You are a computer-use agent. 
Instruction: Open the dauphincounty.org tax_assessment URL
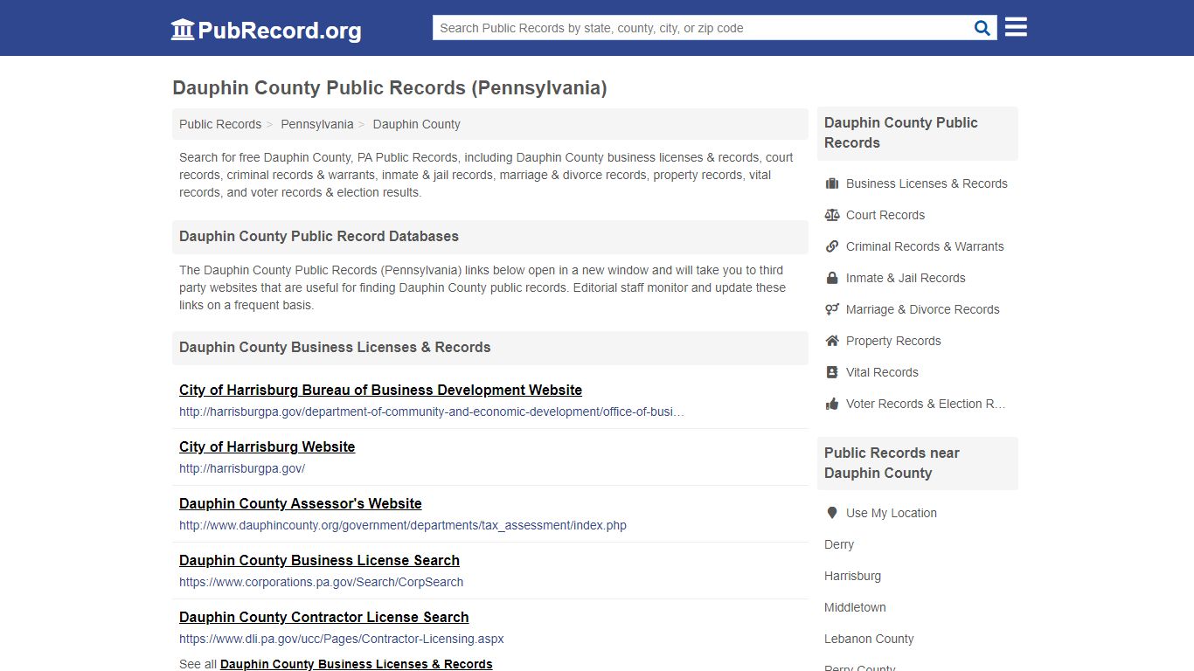pos(403,525)
